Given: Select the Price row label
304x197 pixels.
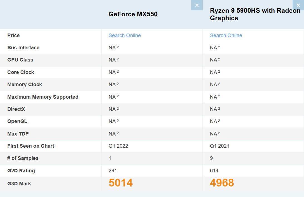Looking at the screenshot, I should [x=13, y=35].
